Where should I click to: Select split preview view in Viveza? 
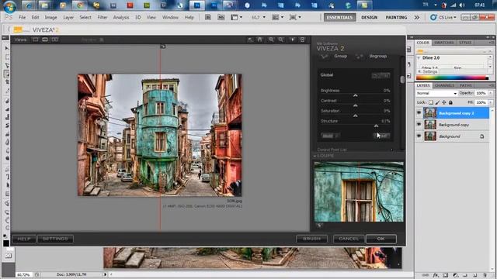coord(45,40)
